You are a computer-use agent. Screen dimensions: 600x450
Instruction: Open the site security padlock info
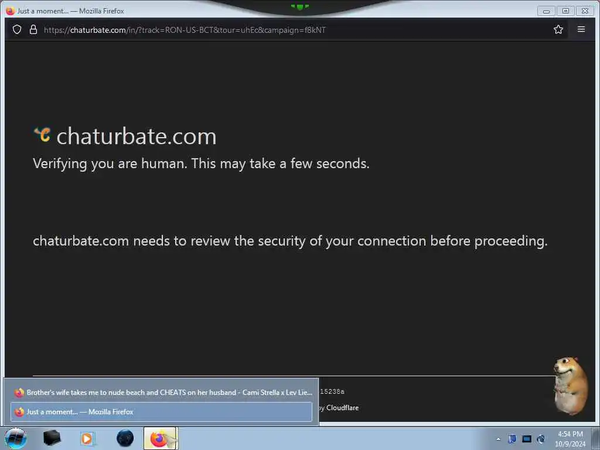pos(33,29)
